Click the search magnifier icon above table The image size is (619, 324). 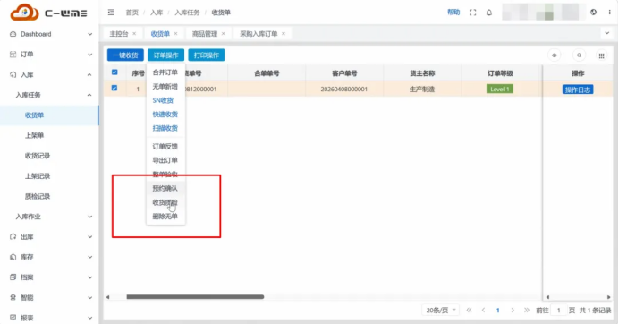(579, 55)
